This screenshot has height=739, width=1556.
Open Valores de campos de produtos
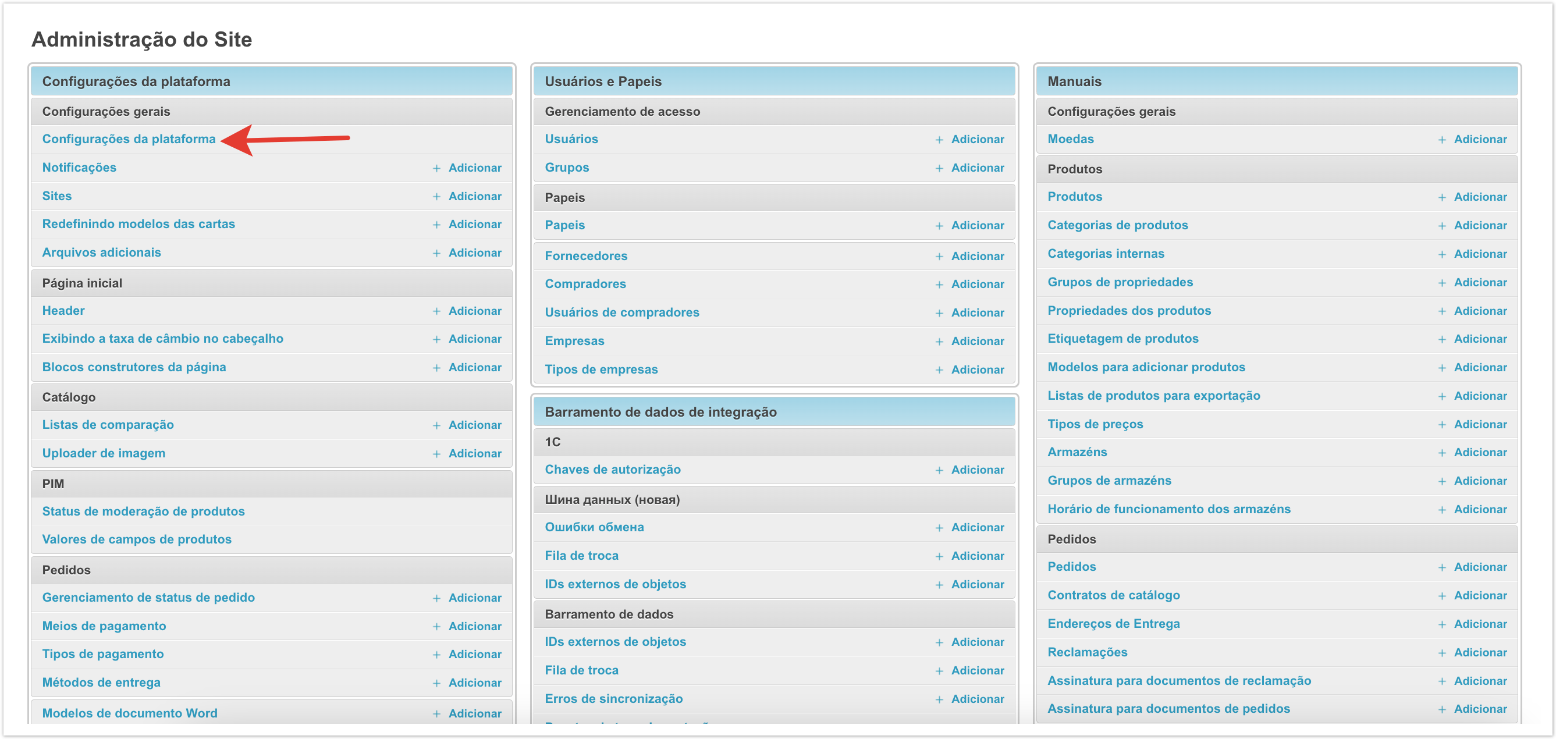tap(137, 539)
